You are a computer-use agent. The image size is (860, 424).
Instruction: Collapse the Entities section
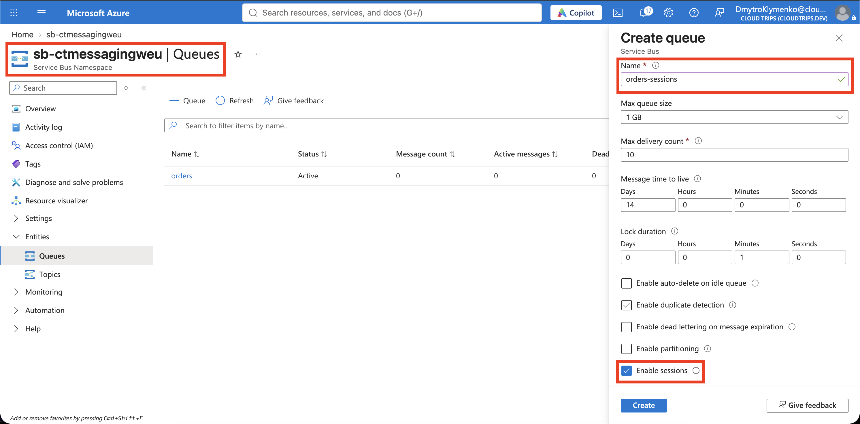pos(16,237)
